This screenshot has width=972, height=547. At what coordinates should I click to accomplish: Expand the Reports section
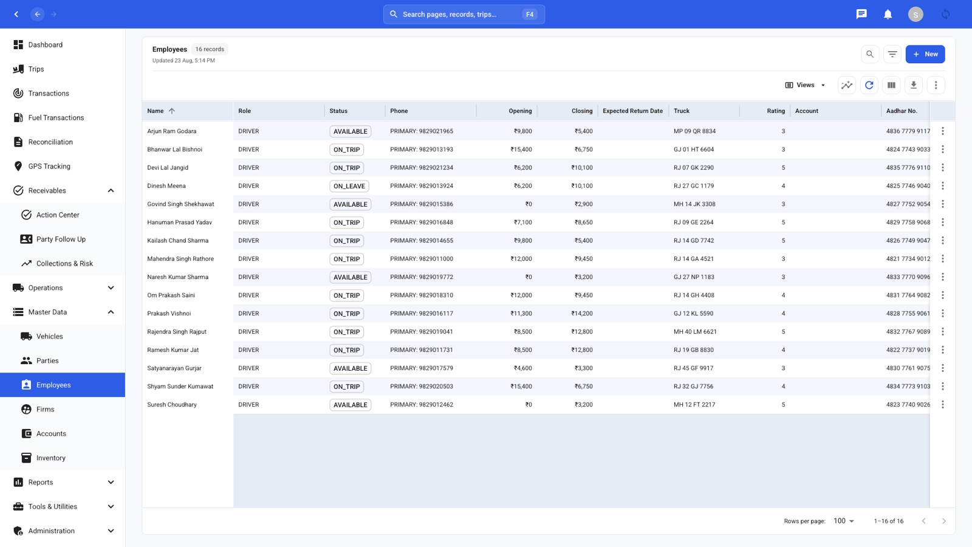(x=111, y=483)
